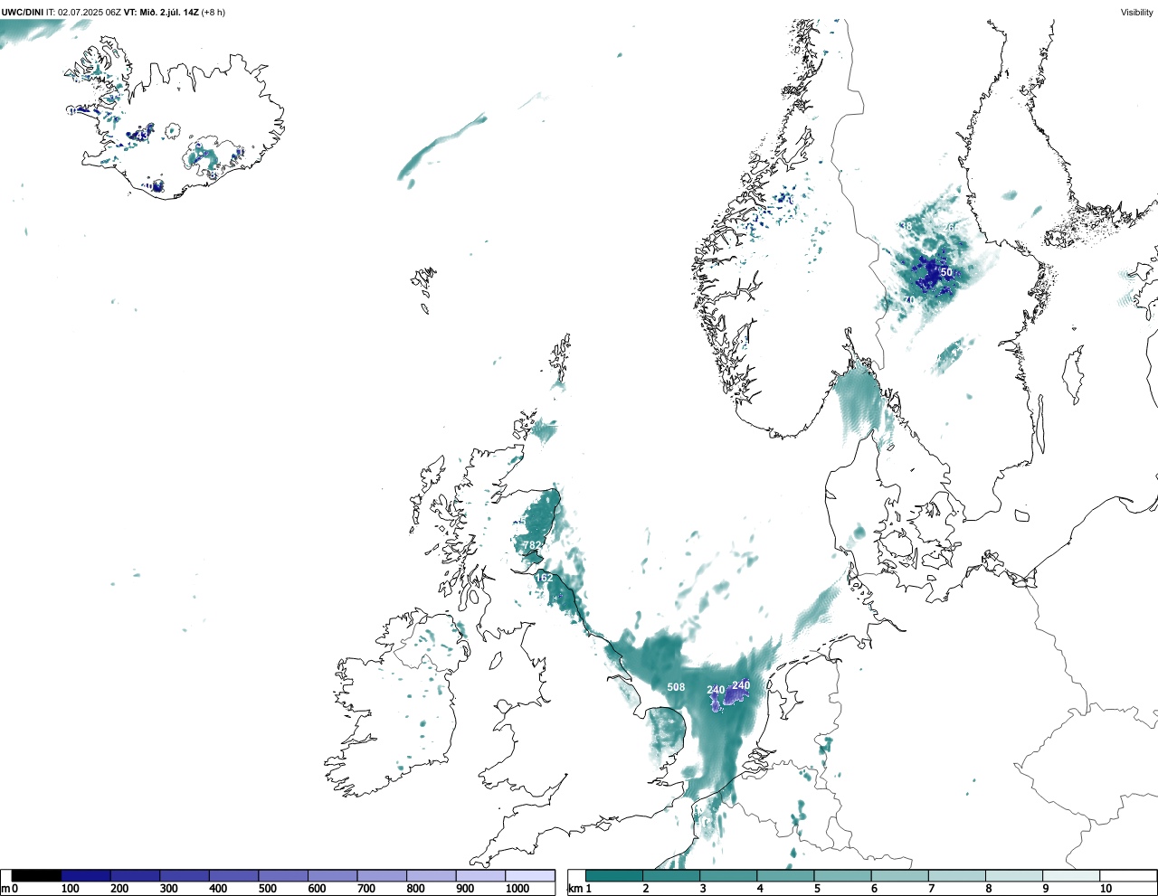Click the '38' value over Sweden
Image resolution: width=1158 pixels, height=896 pixels.
tap(906, 226)
